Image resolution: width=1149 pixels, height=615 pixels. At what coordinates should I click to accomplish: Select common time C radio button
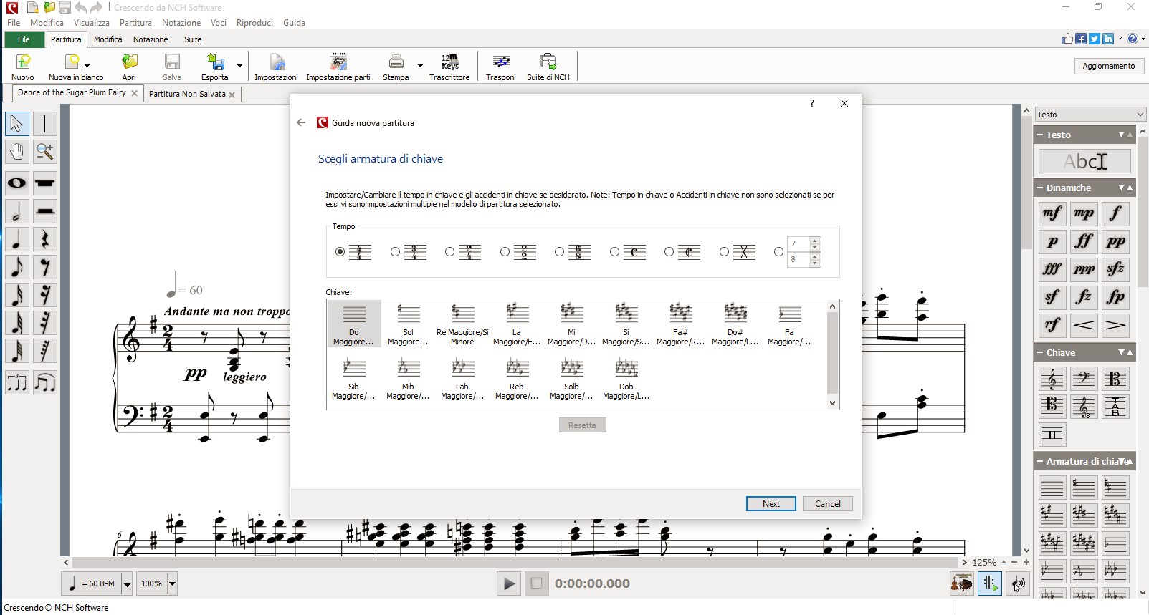click(614, 252)
